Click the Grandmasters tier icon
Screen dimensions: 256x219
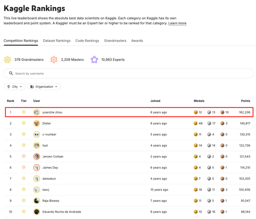8,60
